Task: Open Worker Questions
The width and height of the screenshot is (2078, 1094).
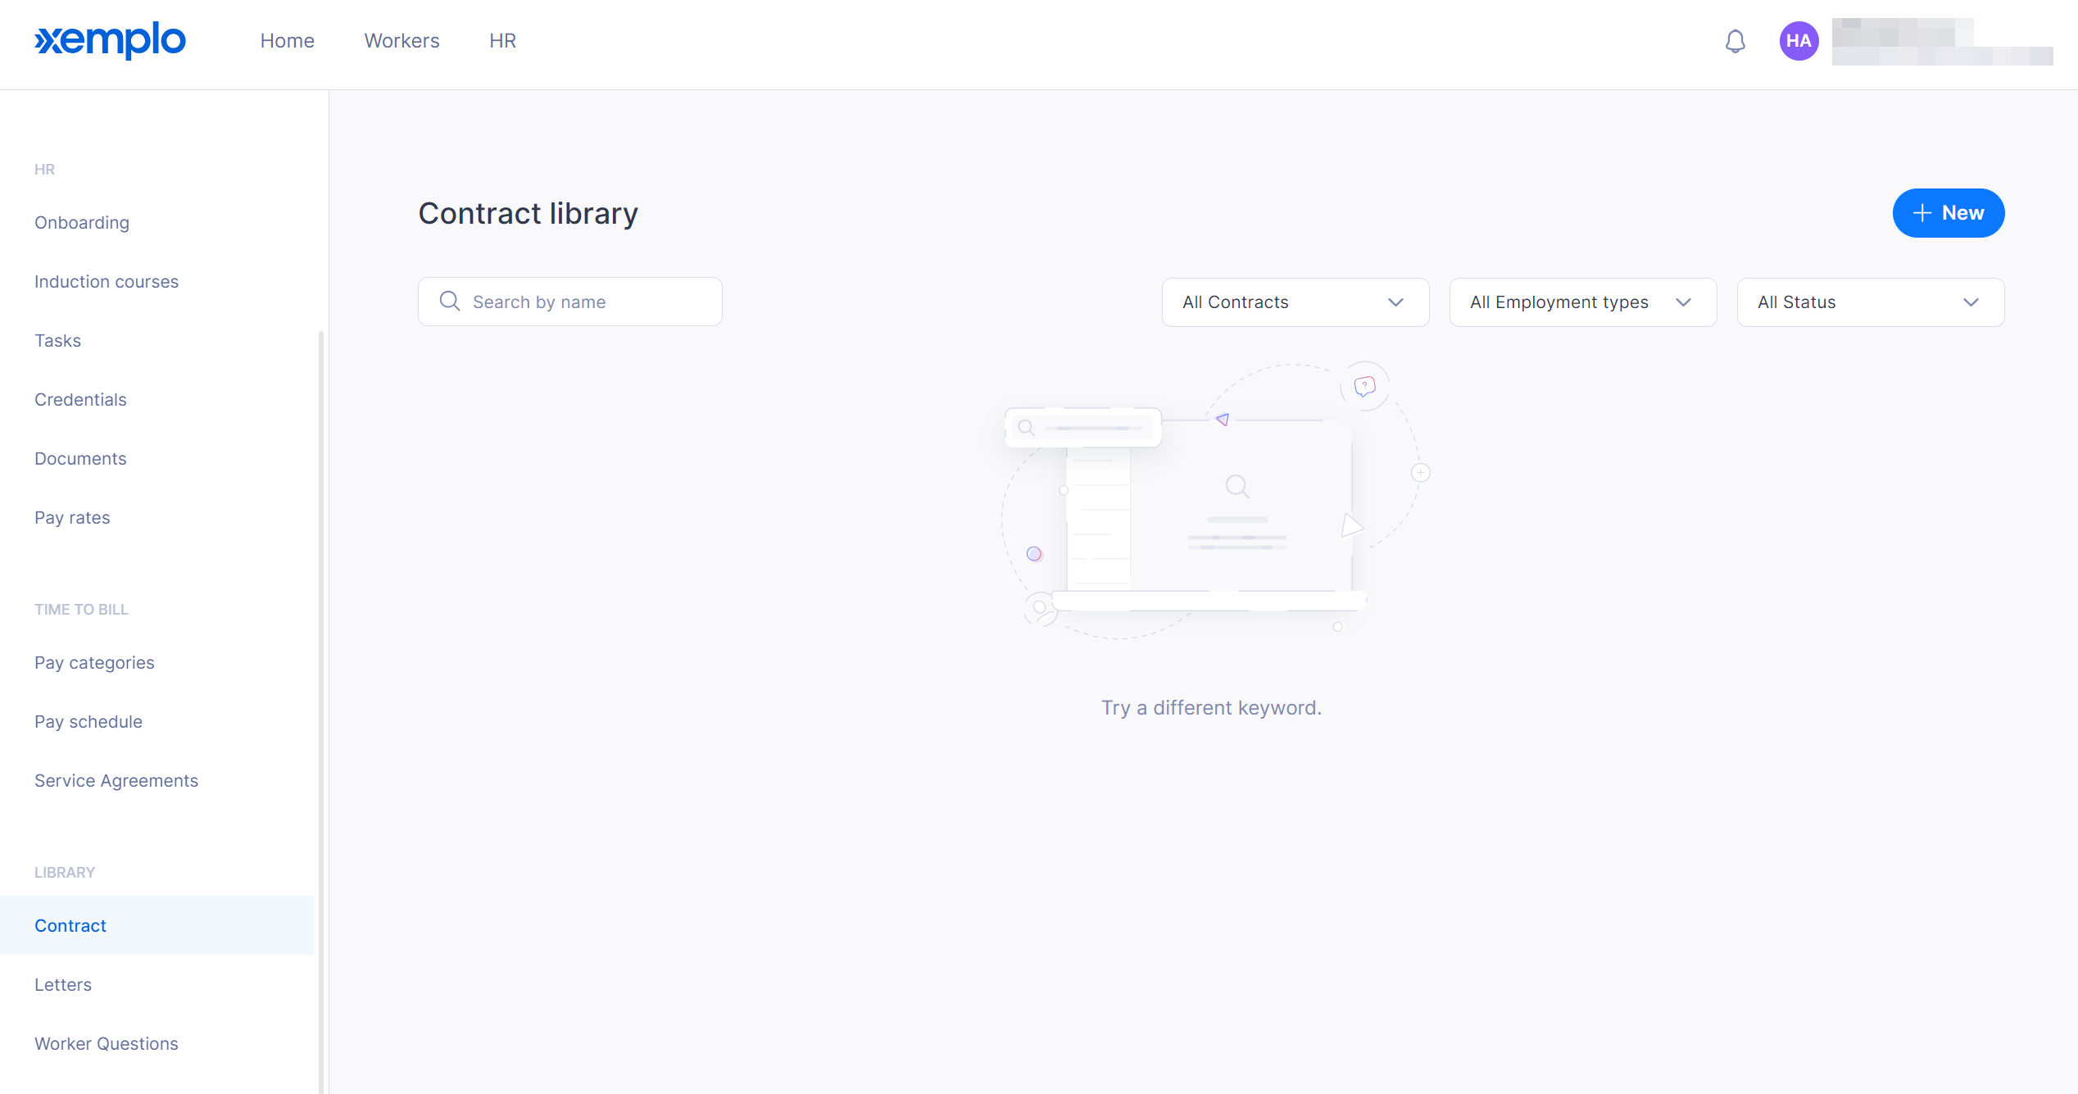Action: (x=107, y=1044)
